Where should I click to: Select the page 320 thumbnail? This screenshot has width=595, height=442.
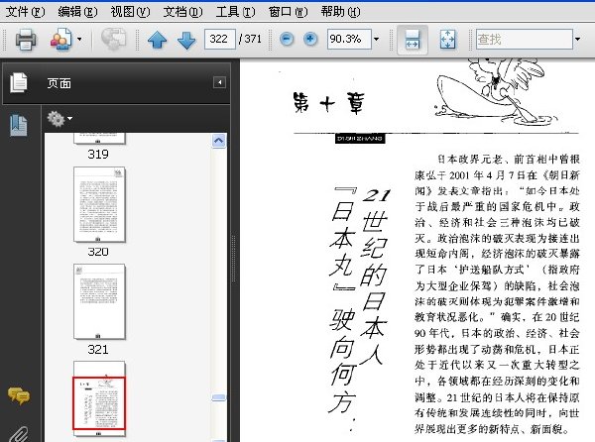click(99, 204)
